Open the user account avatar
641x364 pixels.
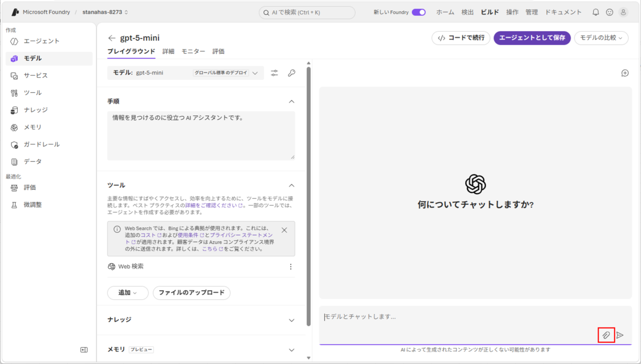(623, 12)
